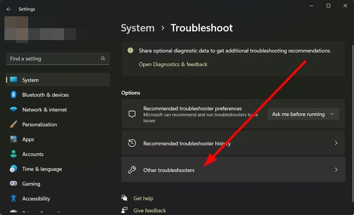Click the Bluetooth icon in sidebar
This screenshot has height=215, width=354.
14,95
